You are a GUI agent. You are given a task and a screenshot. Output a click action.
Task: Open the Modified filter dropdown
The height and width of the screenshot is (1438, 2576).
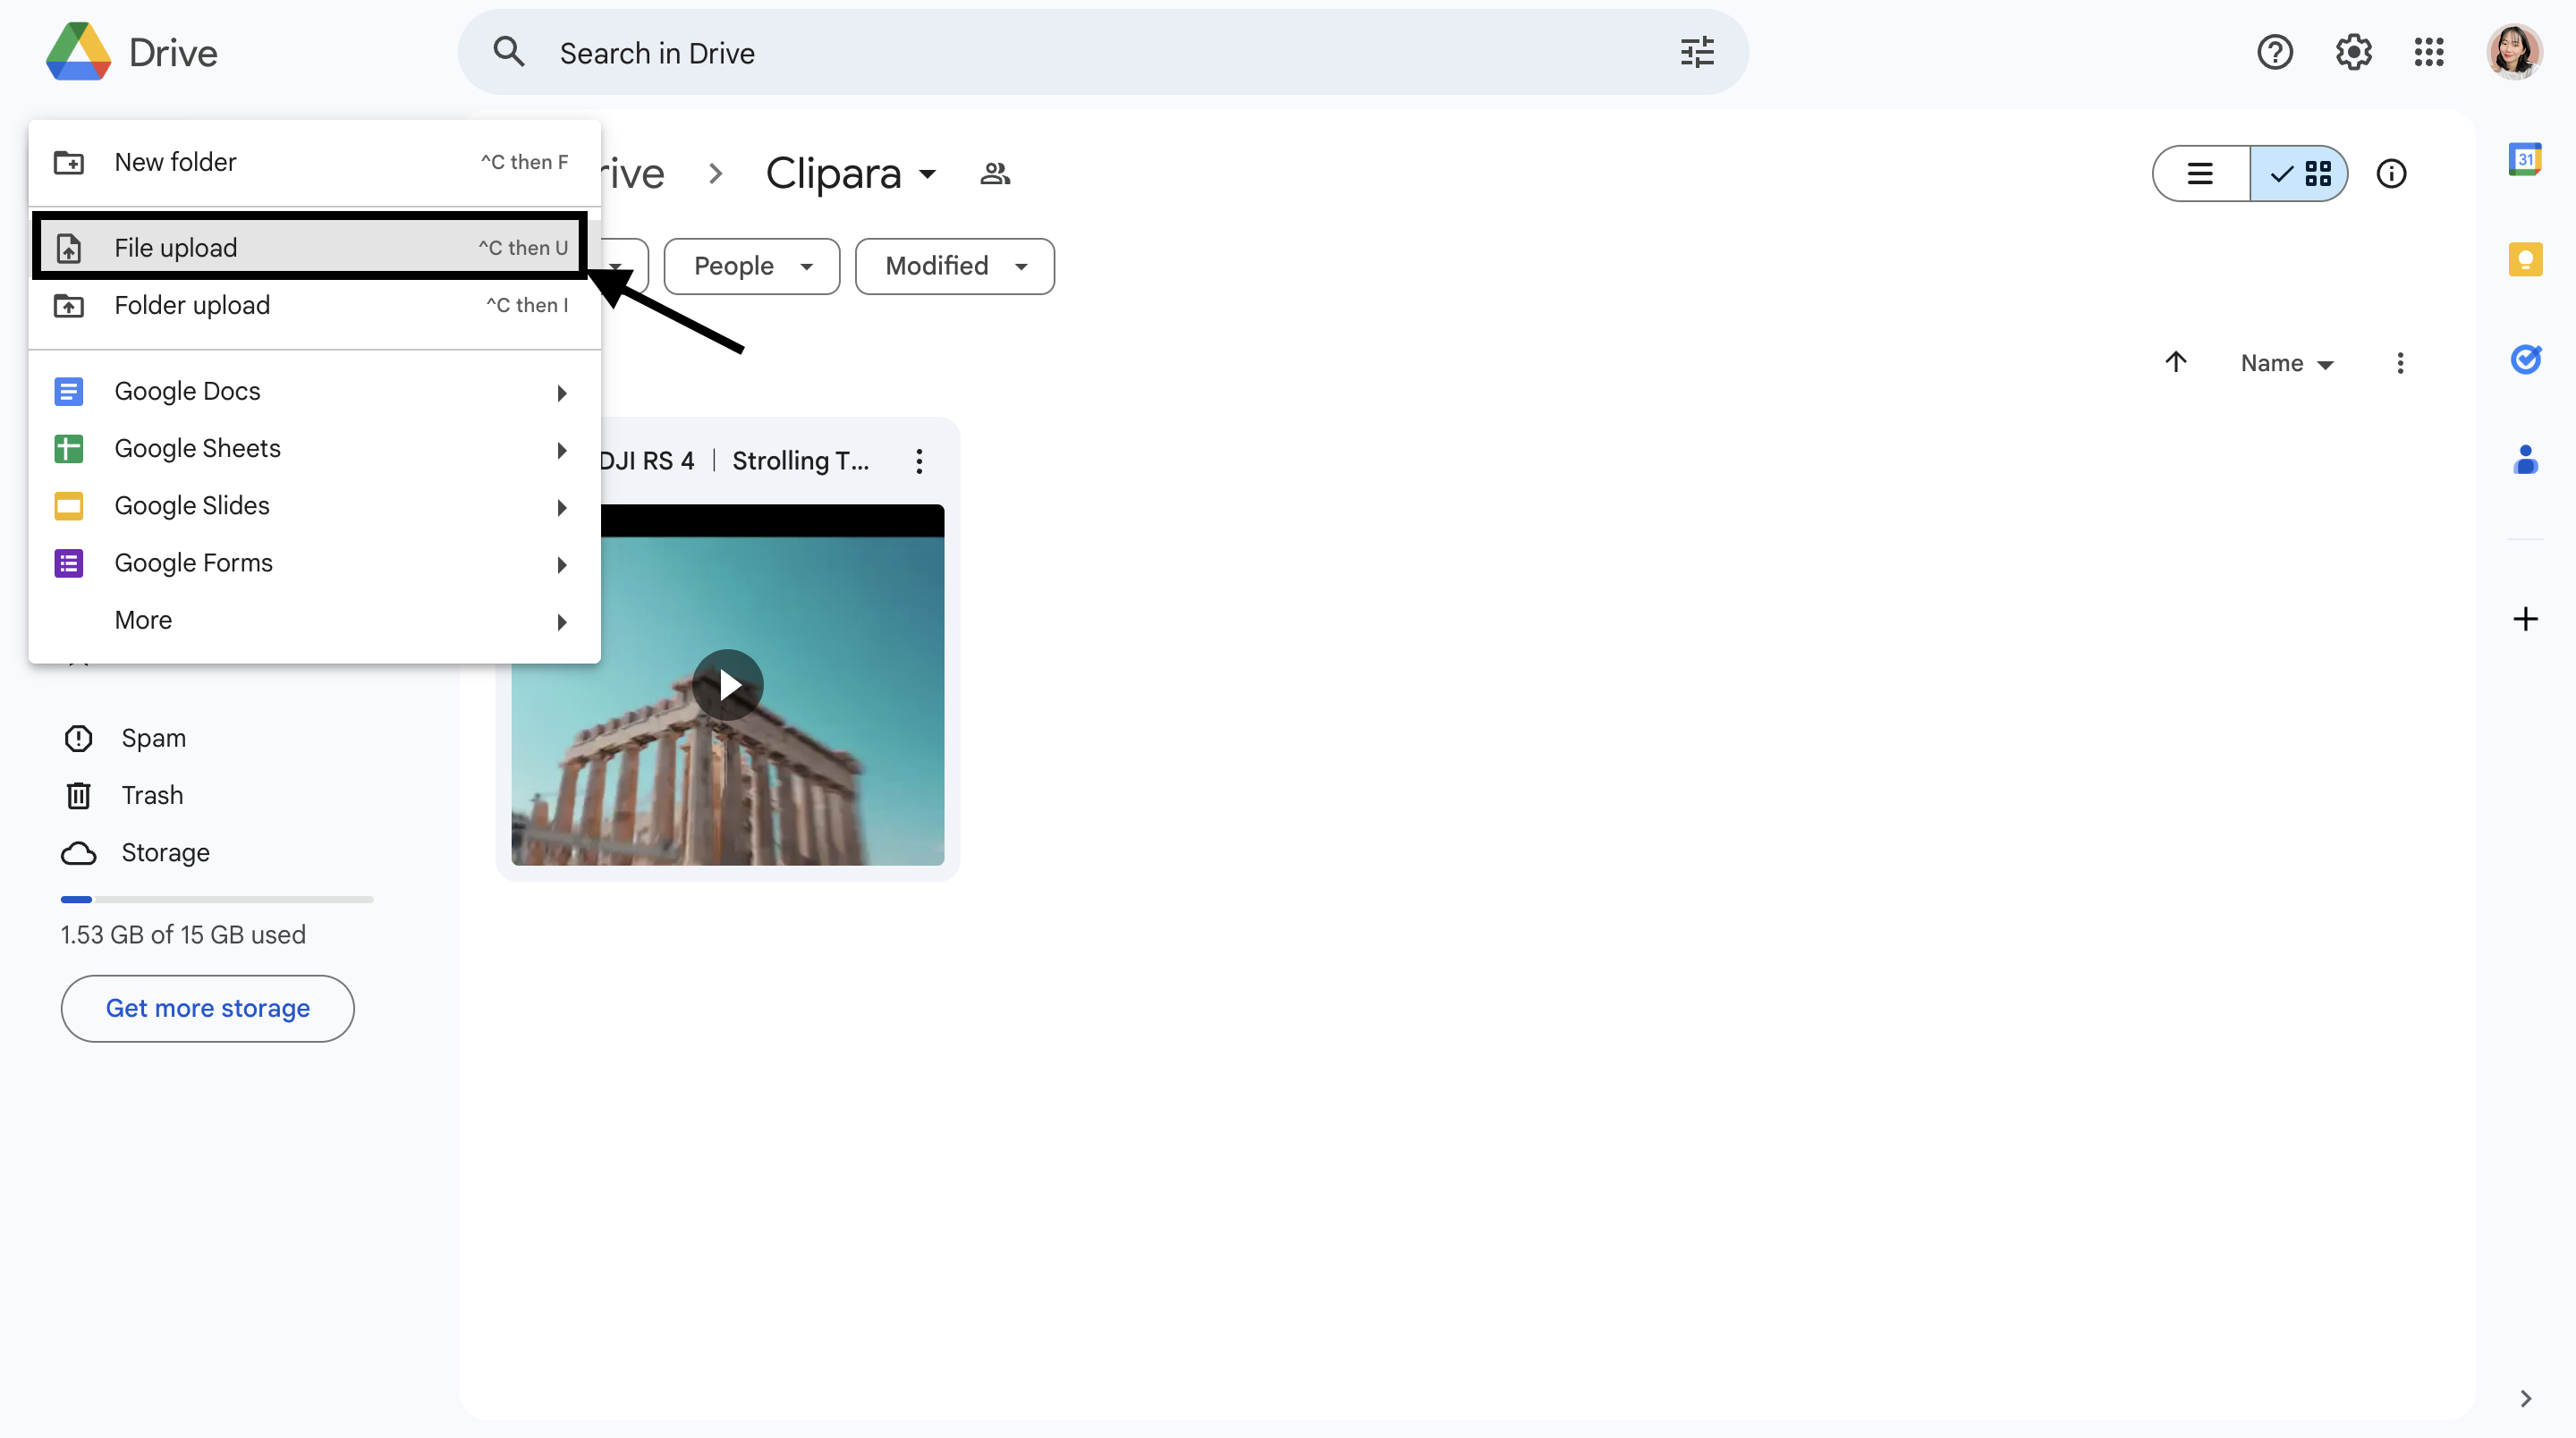[954, 266]
